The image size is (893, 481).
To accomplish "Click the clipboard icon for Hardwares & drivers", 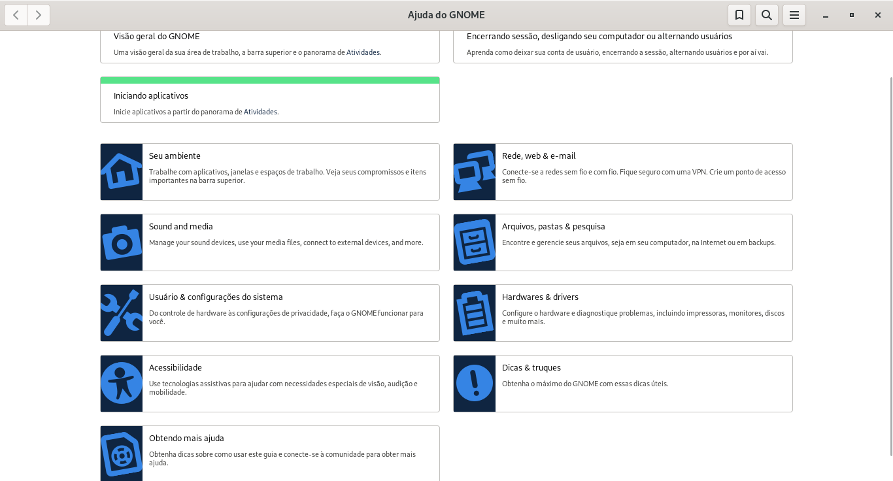I will click(x=475, y=313).
